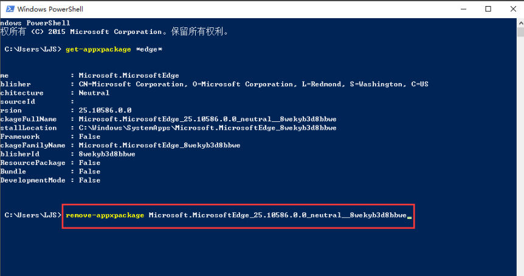This screenshot has height=276, width=524.
Task: Click the InstallLocation path value
Action: (x=207, y=128)
